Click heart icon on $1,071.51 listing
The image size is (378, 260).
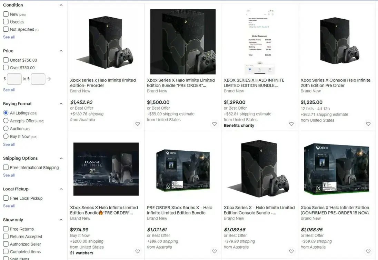(x=214, y=251)
